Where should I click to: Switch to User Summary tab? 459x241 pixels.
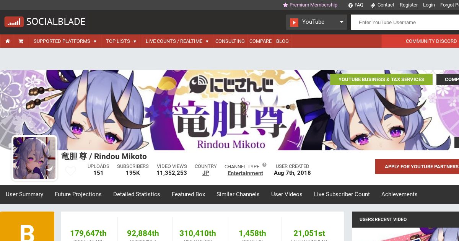tap(24, 194)
